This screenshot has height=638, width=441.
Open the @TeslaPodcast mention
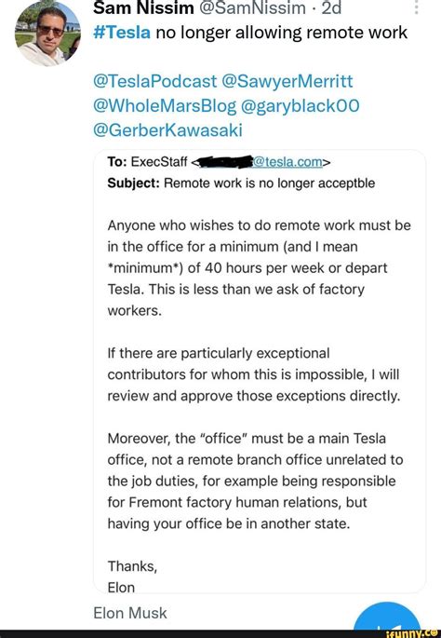154,81
